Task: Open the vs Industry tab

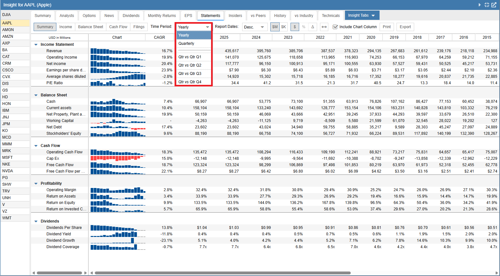Action: (304, 16)
